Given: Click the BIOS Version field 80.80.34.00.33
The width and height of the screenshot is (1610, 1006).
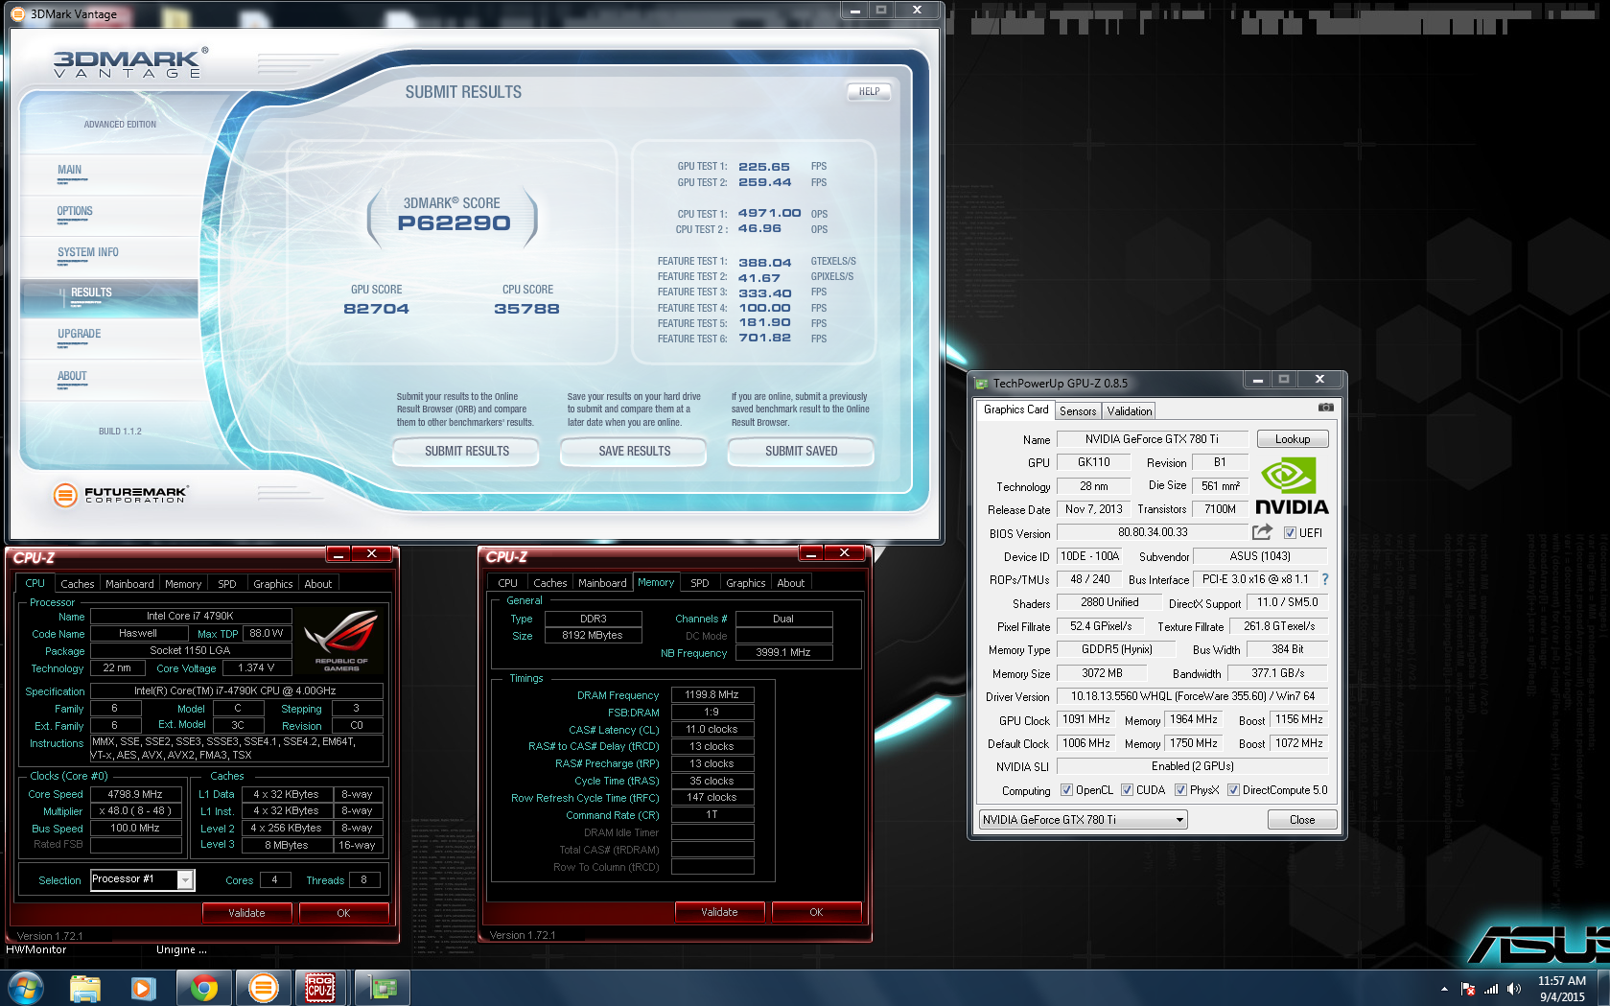Looking at the screenshot, I should [x=1153, y=532].
